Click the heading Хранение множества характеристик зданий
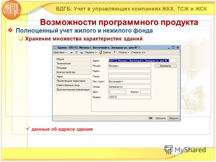Viewport: 216px width, 162px height. pos(84,39)
